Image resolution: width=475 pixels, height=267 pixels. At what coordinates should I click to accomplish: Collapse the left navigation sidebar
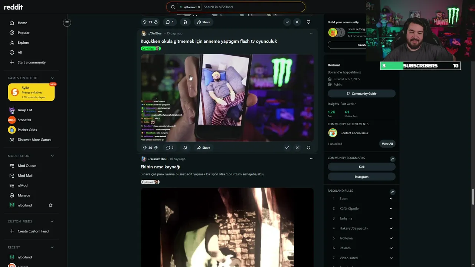(67, 23)
